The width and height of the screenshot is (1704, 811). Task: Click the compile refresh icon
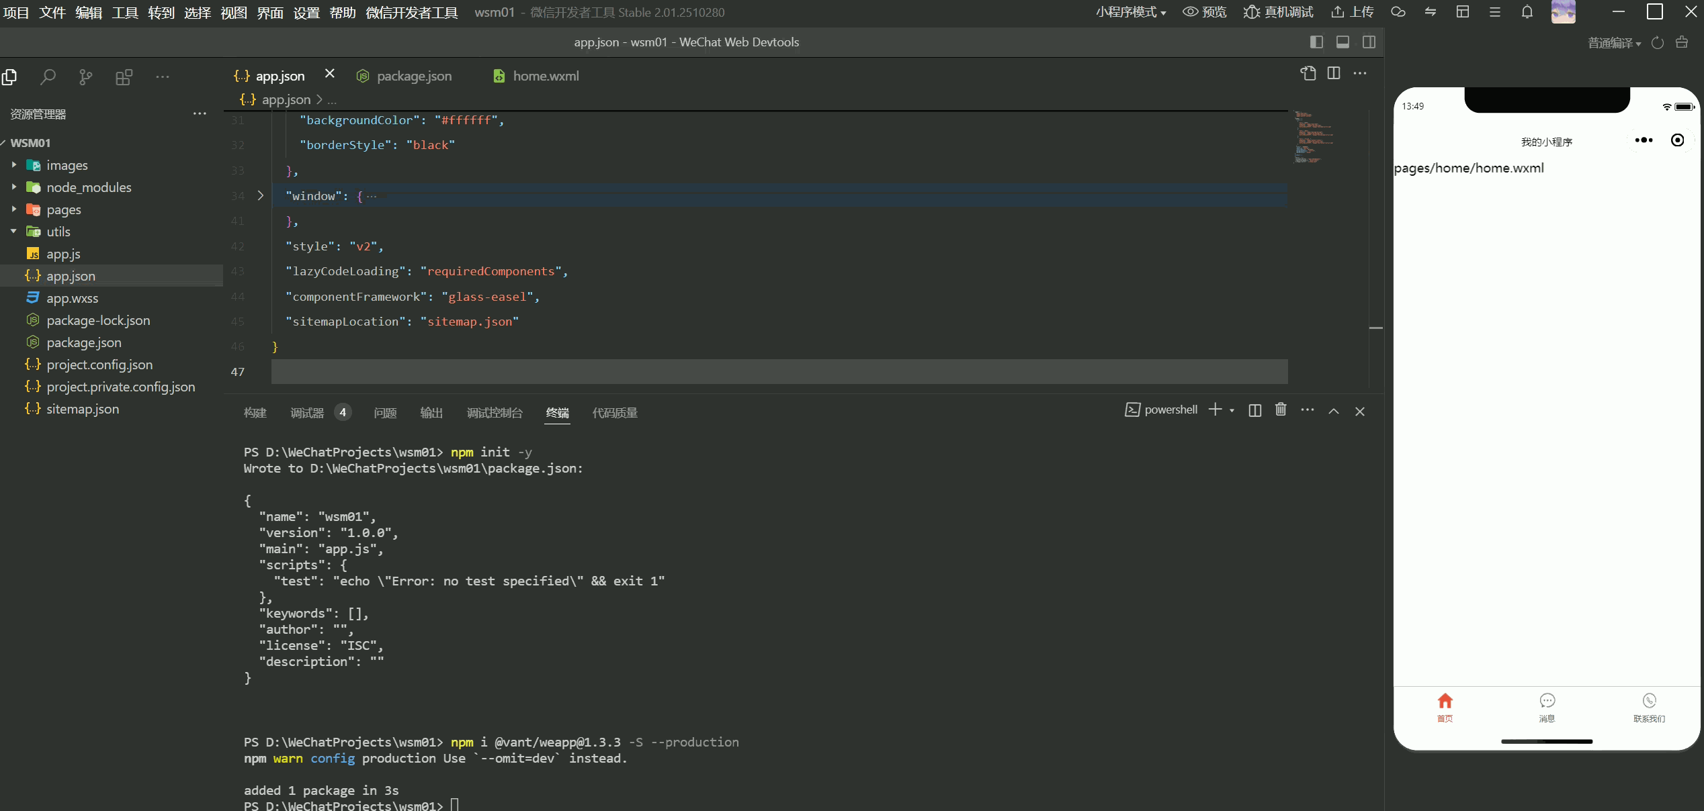[1658, 43]
